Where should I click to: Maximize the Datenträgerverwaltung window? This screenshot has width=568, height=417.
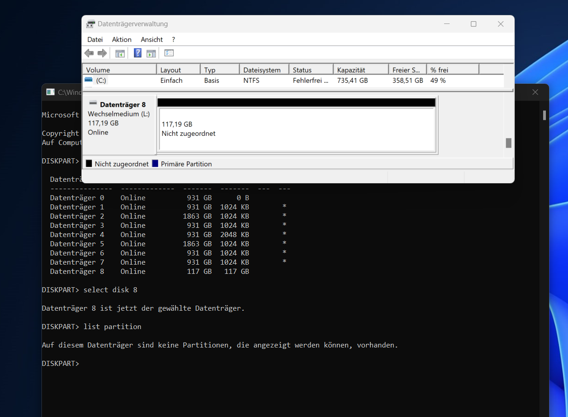coord(474,24)
